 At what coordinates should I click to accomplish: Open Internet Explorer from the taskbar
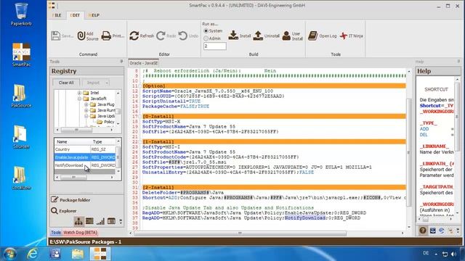pos(32,254)
